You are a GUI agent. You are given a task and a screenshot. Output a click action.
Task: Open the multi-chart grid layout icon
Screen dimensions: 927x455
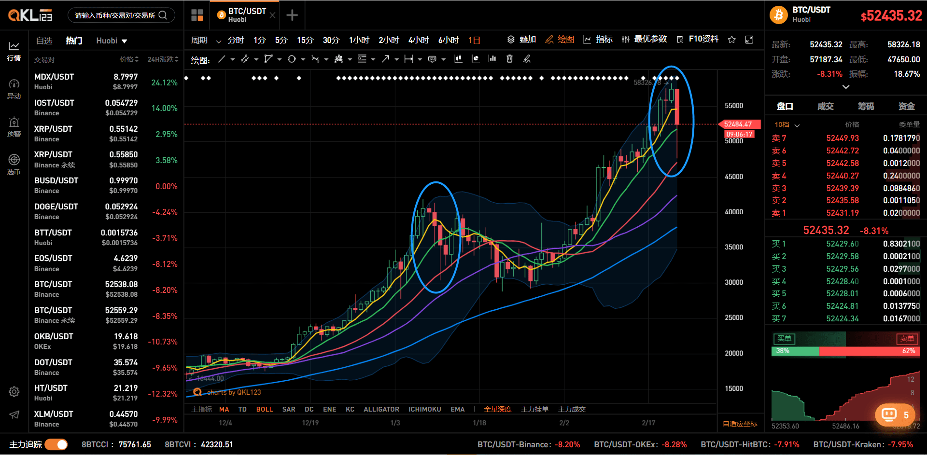(197, 15)
